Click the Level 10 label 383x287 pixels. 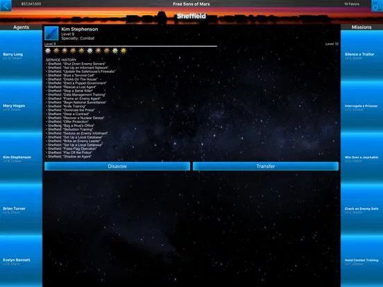pos(332,44)
